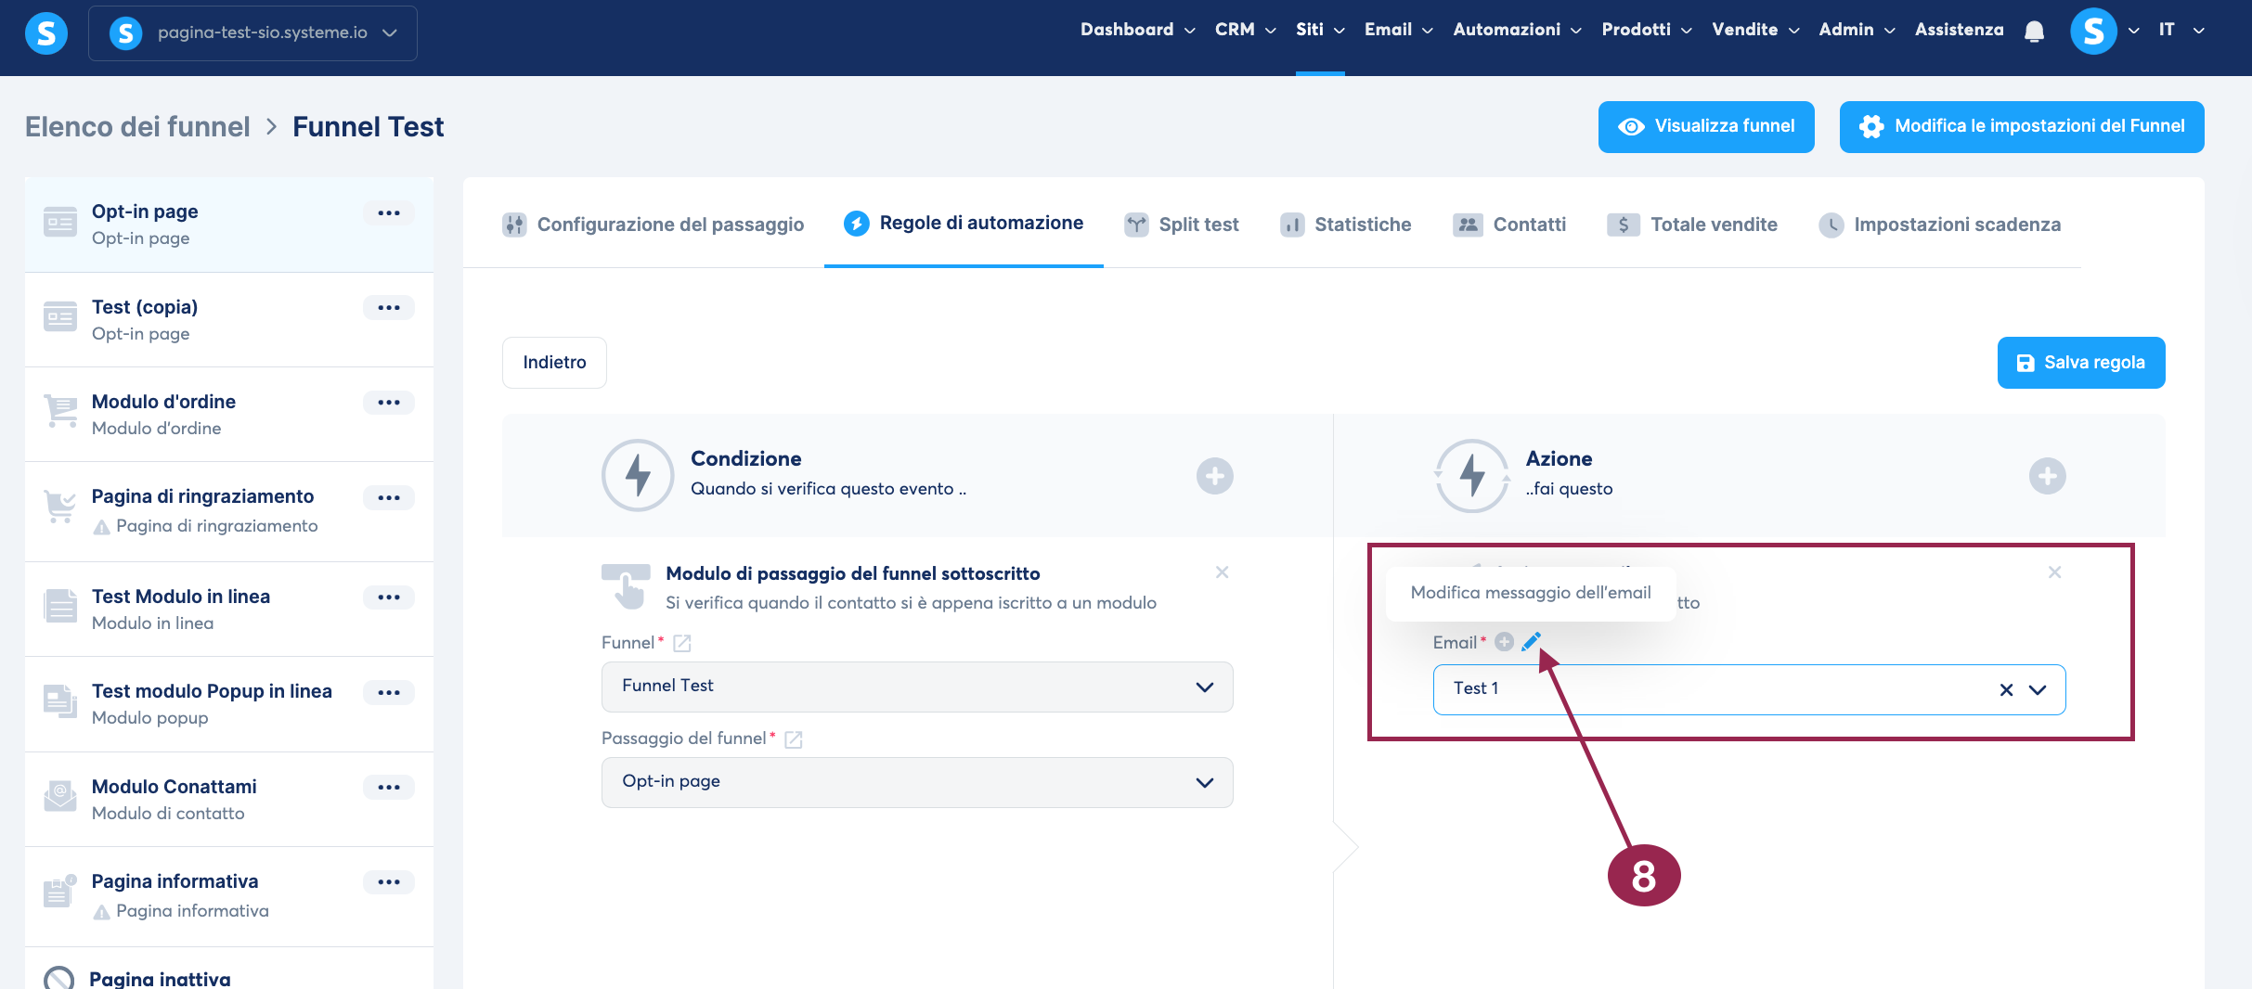
Task: Click the Visualizza funnel button
Action: point(1706,127)
